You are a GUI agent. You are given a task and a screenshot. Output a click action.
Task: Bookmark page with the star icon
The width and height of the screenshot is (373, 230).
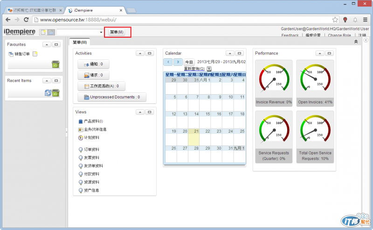[x=335, y=20]
